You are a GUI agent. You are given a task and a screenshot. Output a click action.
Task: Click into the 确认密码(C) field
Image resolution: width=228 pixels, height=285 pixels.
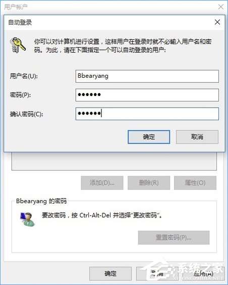[x=147, y=114]
